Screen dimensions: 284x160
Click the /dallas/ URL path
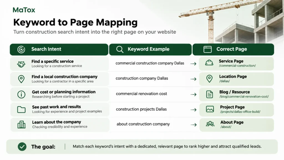[x=224, y=81]
